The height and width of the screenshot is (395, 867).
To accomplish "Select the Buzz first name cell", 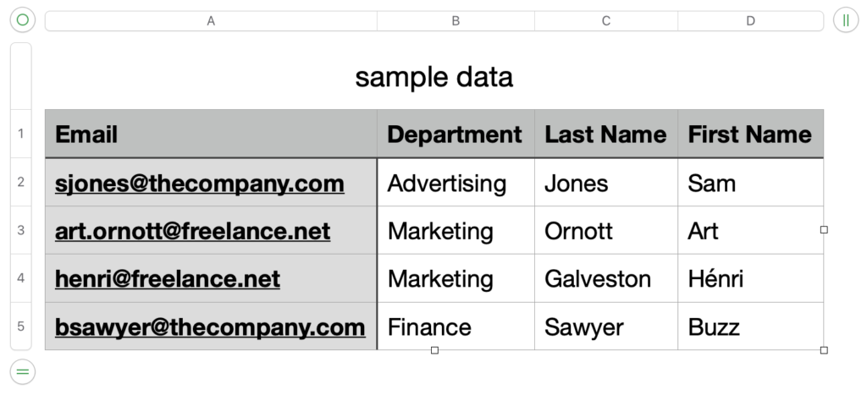I will pyautogui.click(x=750, y=326).
